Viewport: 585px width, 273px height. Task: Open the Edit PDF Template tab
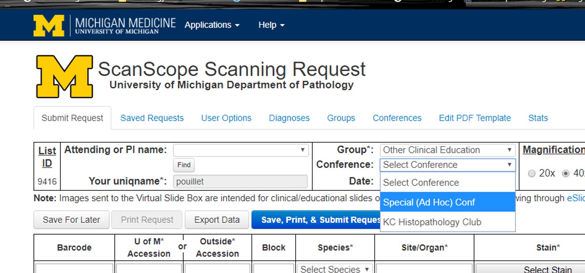click(x=475, y=118)
